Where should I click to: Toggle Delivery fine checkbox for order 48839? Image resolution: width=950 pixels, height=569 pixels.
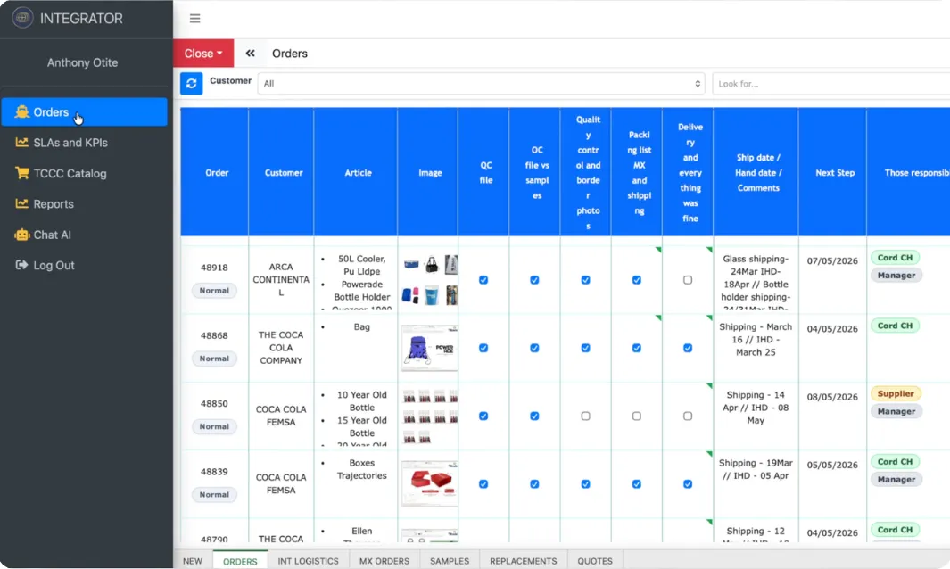(688, 484)
